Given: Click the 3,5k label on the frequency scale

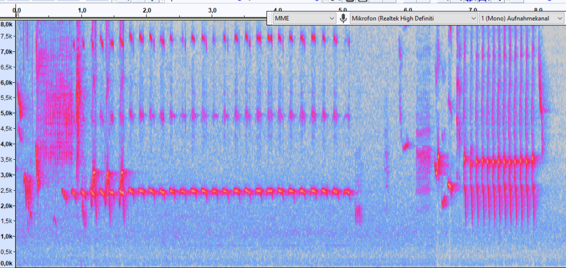Looking at the screenshot, I should 7,160.
